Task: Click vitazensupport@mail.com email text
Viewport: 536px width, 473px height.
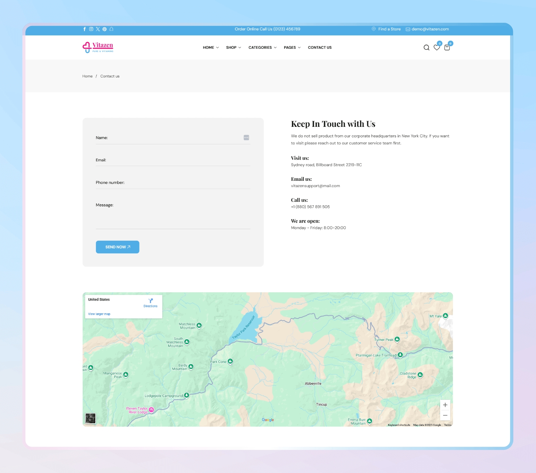Action: pos(315,186)
